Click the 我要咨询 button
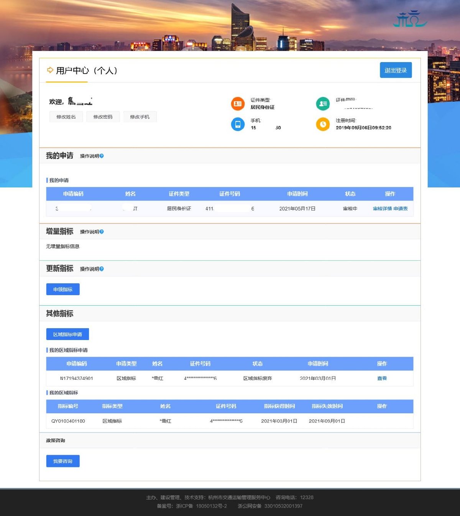The width and height of the screenshot is (460, 516). point(63,461)
